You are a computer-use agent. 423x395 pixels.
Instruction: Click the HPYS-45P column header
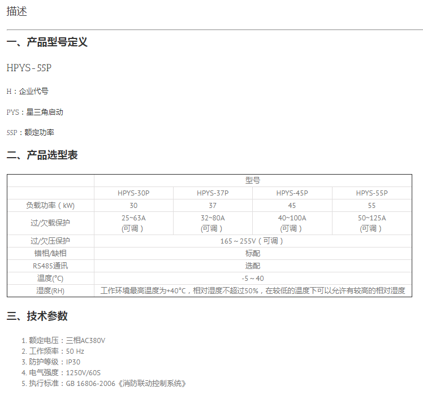point(292,193)
